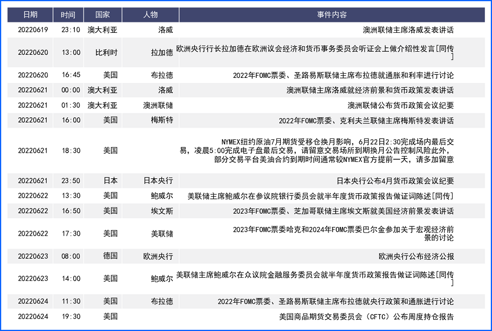Select the time cell 16:50
The height and width of the screenshot is (331, 492).
[x=71, y=211]
